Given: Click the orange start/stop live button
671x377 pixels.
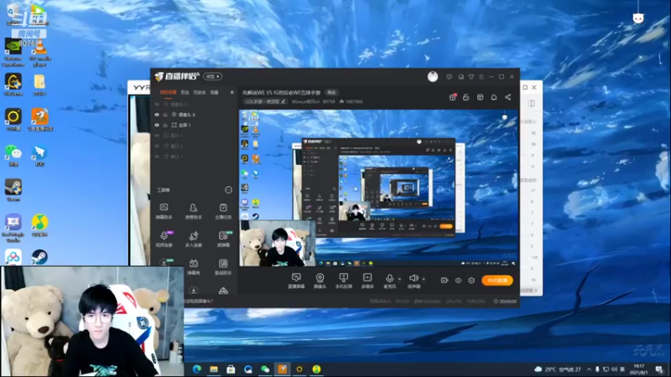Looking at the screenshot, I should [x=497, y=281].
